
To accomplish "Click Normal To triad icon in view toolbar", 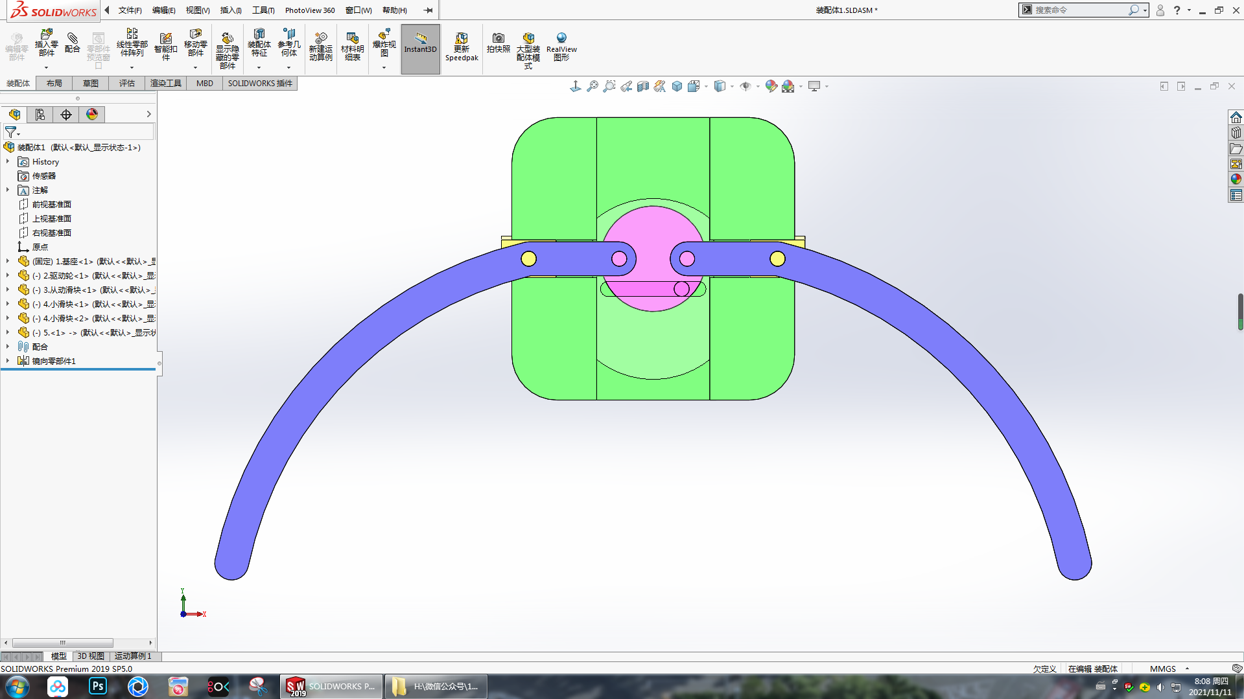I will 575,86.
